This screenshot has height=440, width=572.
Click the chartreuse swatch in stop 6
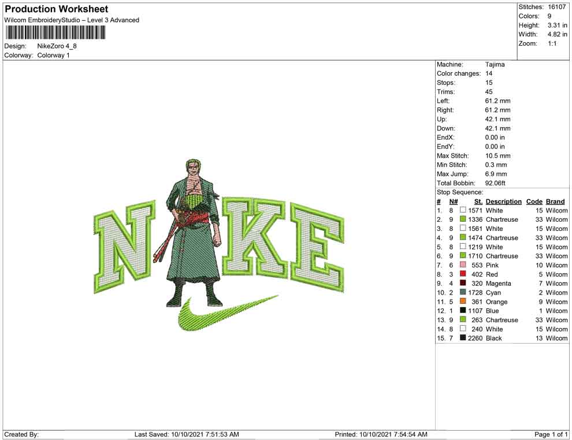pyautogui.click(x=463, y=256)
